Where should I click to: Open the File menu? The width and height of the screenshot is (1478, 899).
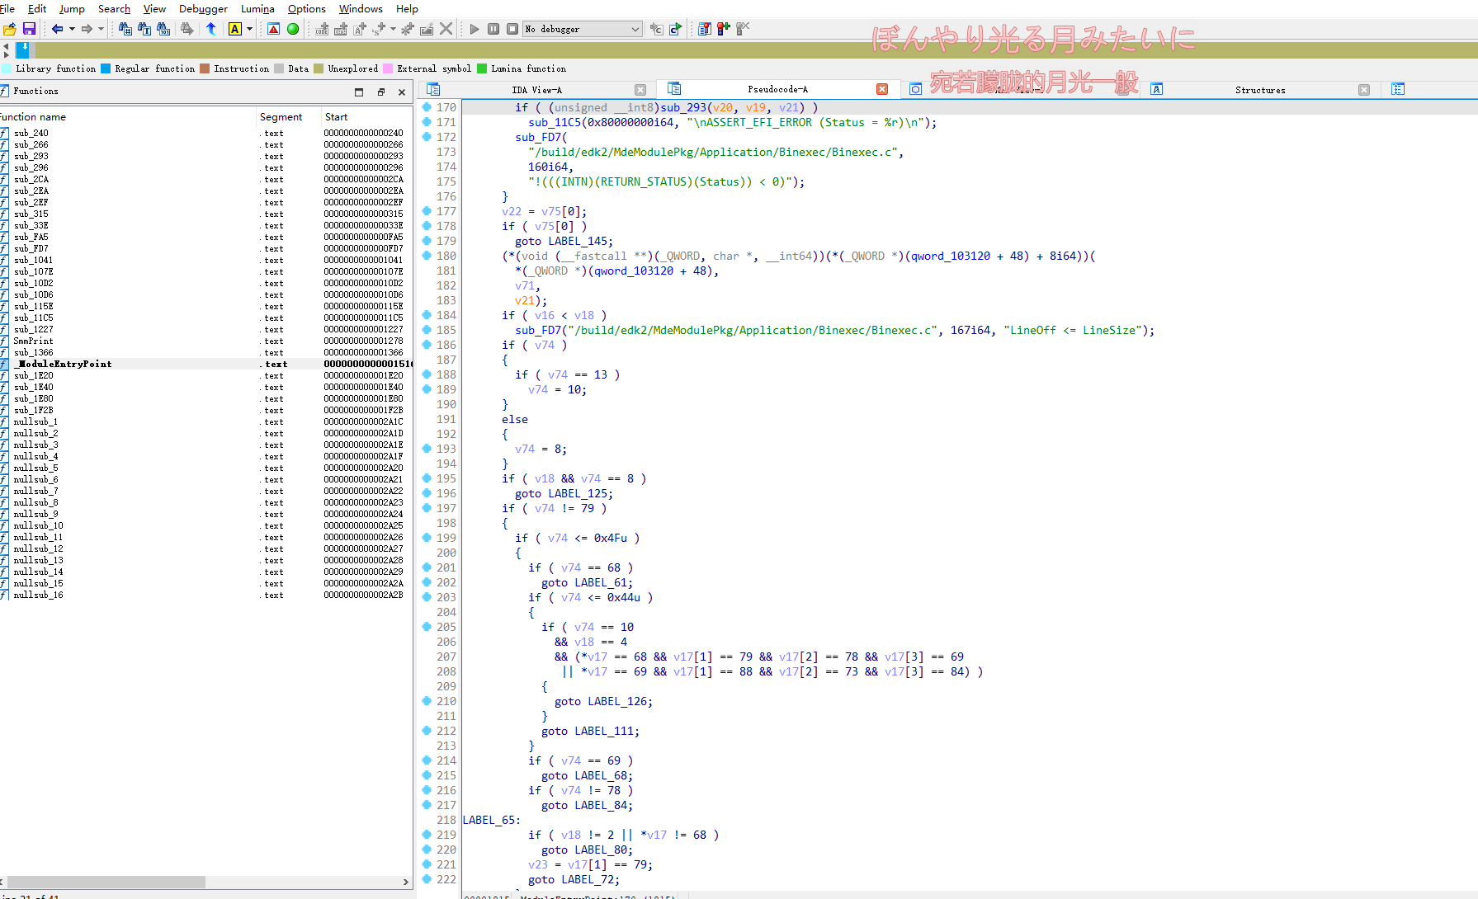click(7, 8)
